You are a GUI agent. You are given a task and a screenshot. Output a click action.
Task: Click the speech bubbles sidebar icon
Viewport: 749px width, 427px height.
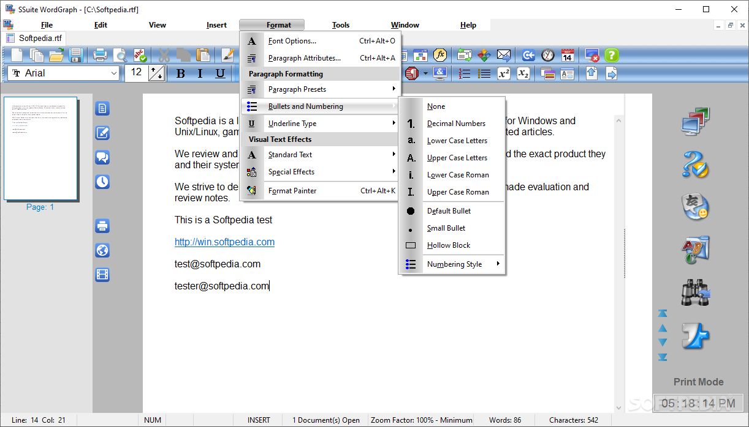[102, 157]
